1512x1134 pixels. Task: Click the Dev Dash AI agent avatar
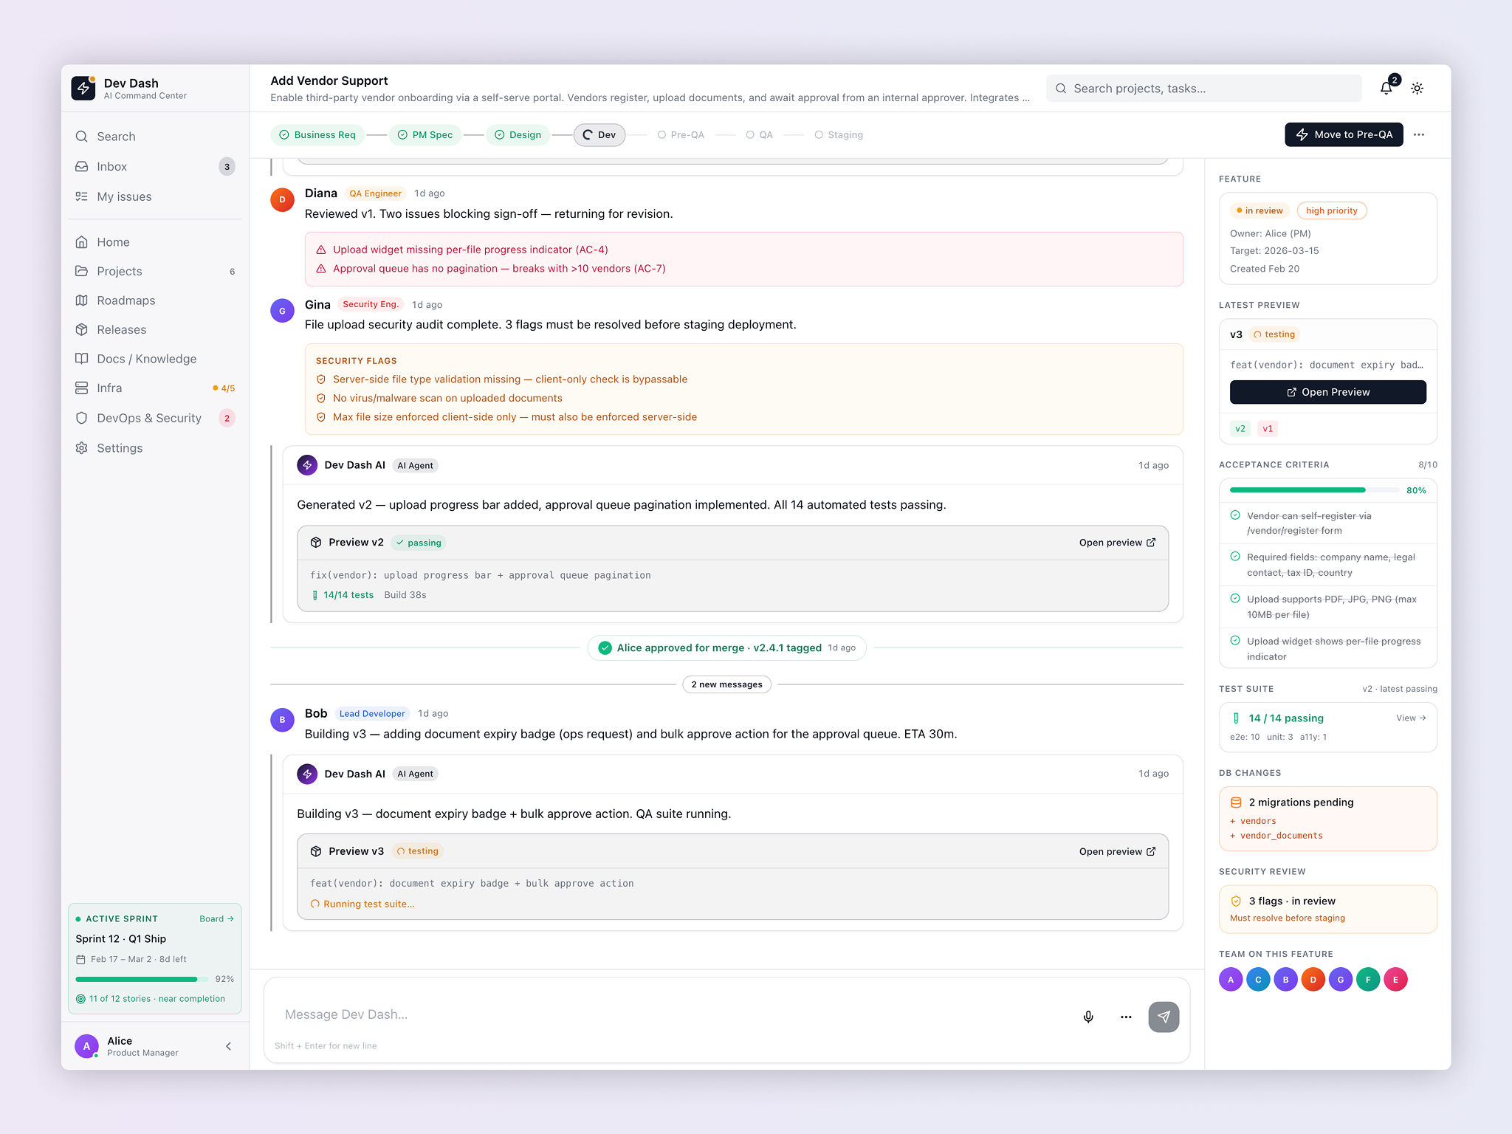tap(306, 465)
